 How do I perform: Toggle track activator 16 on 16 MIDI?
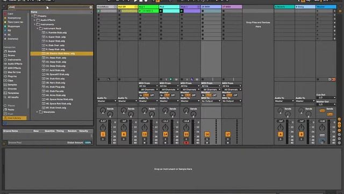[207, 134]
